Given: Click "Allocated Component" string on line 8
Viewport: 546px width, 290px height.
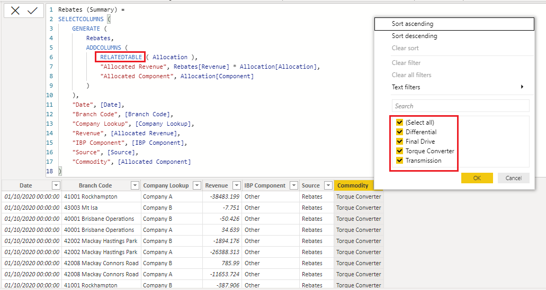Looking at the screenshot, I should click(137, 76).
